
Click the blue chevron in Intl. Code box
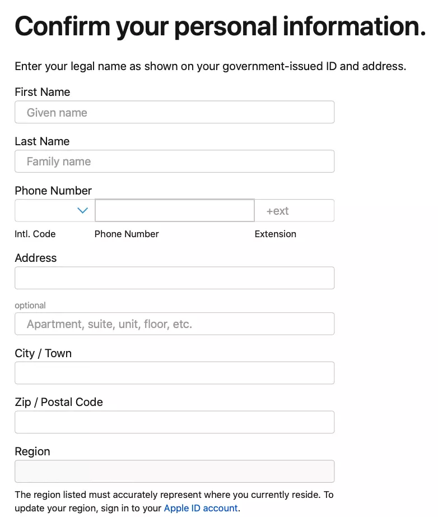click(82, 210)
